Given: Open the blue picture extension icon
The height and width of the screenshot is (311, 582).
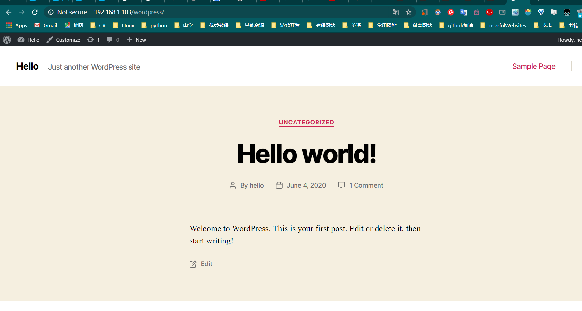Looking at the screenshot, I should tap(515, 12).
